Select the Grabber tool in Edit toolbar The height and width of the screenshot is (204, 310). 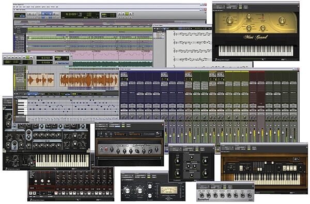[x=50, y=14]
